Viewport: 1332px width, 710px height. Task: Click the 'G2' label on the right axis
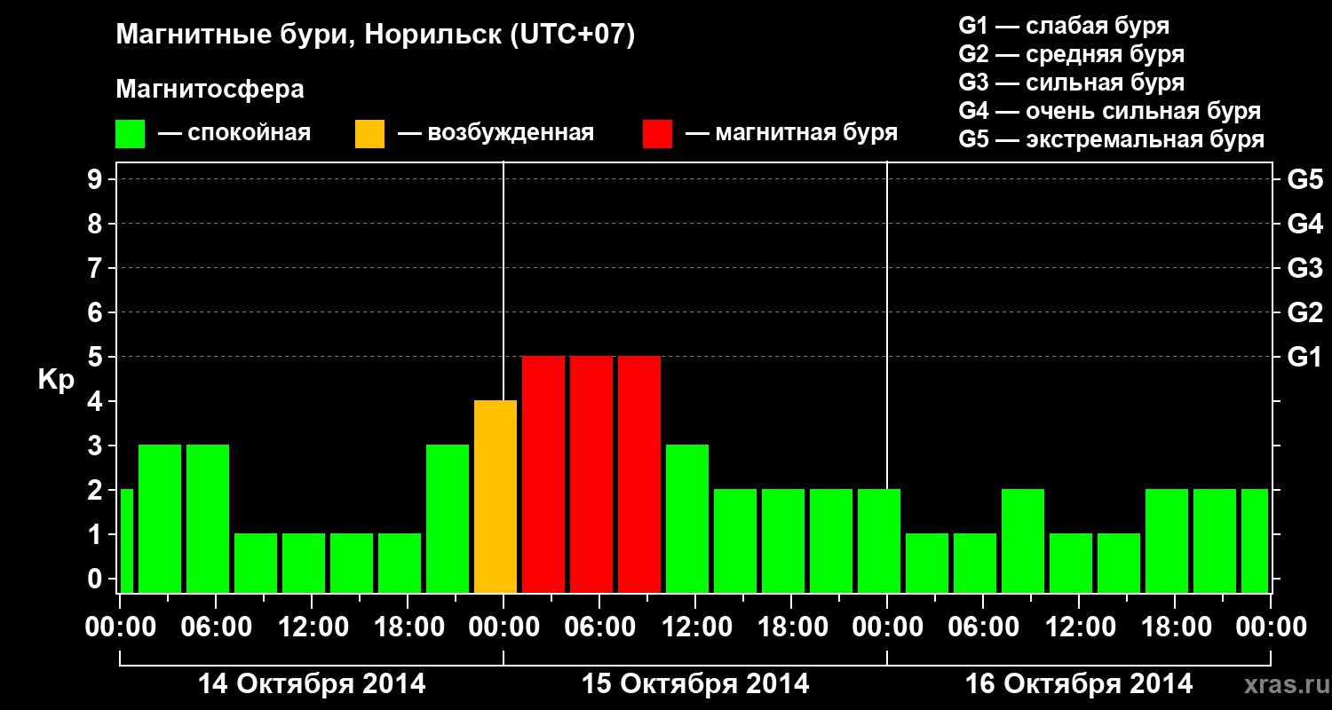(x=1304, y=312)
